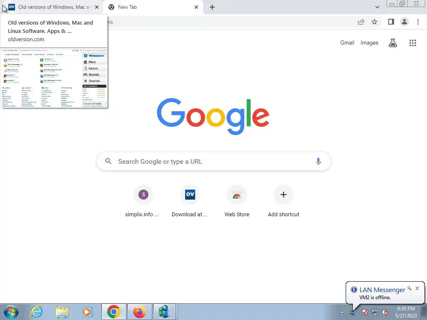
Task: Open Windows Explorer folder on taskbar
Action: [62, 312]
